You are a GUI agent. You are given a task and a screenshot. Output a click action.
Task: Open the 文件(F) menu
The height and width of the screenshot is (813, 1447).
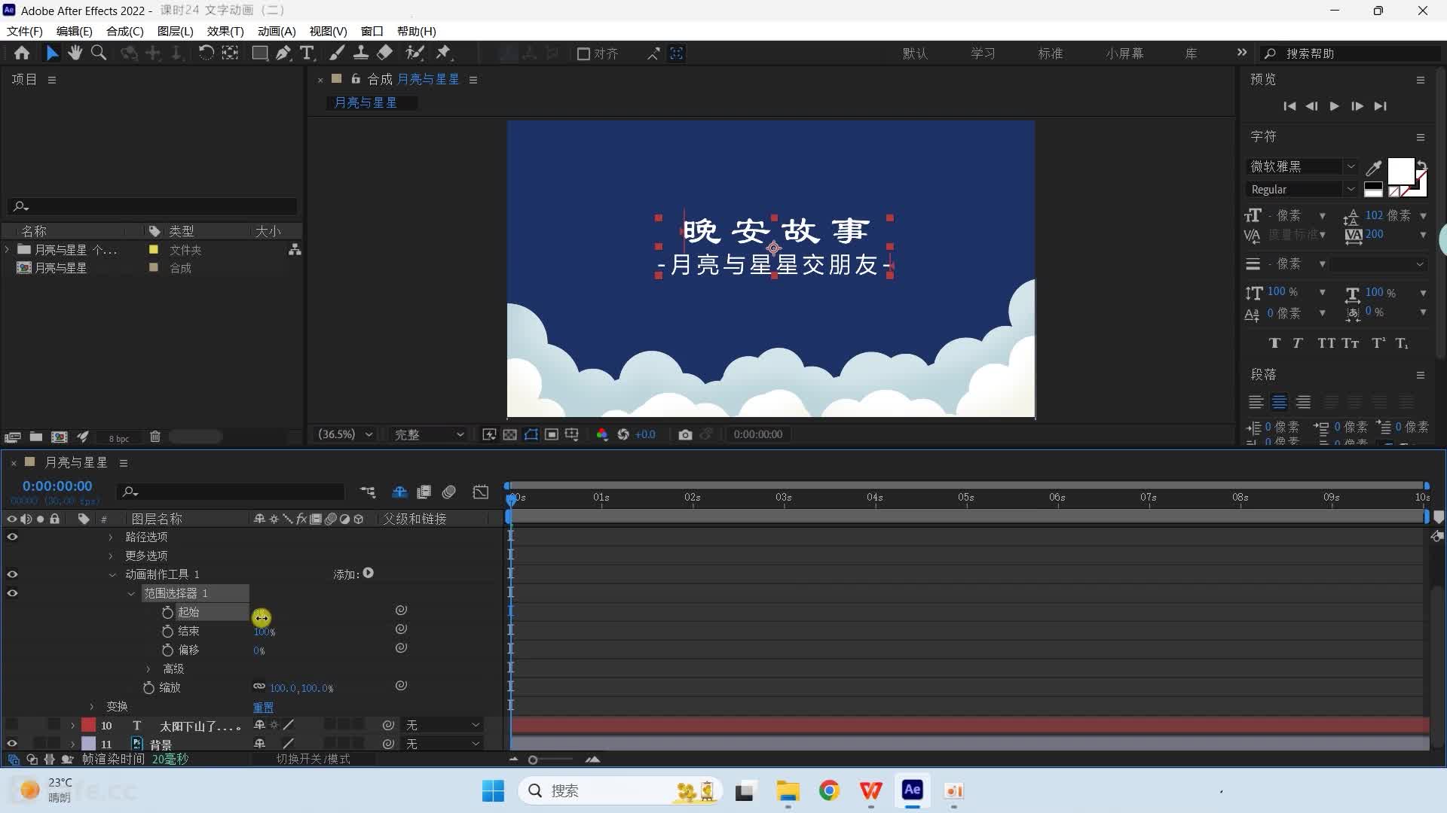pyautogui.click(x=25, y=31)
